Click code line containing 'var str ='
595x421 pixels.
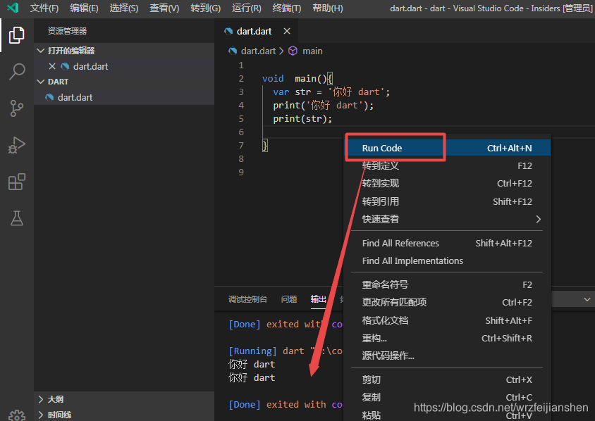point(331,92)
